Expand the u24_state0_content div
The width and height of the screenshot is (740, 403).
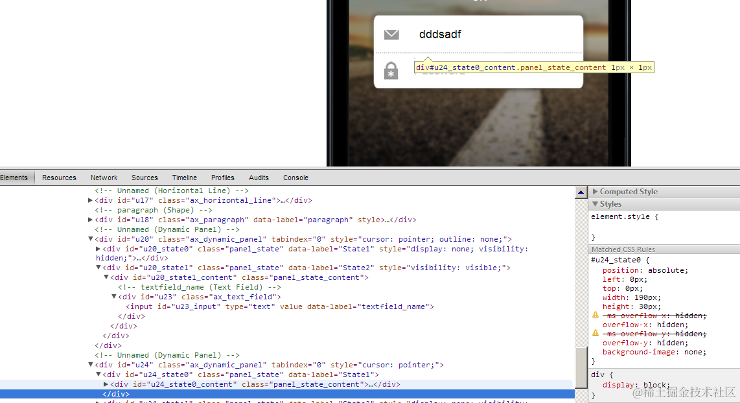(106, 384)
